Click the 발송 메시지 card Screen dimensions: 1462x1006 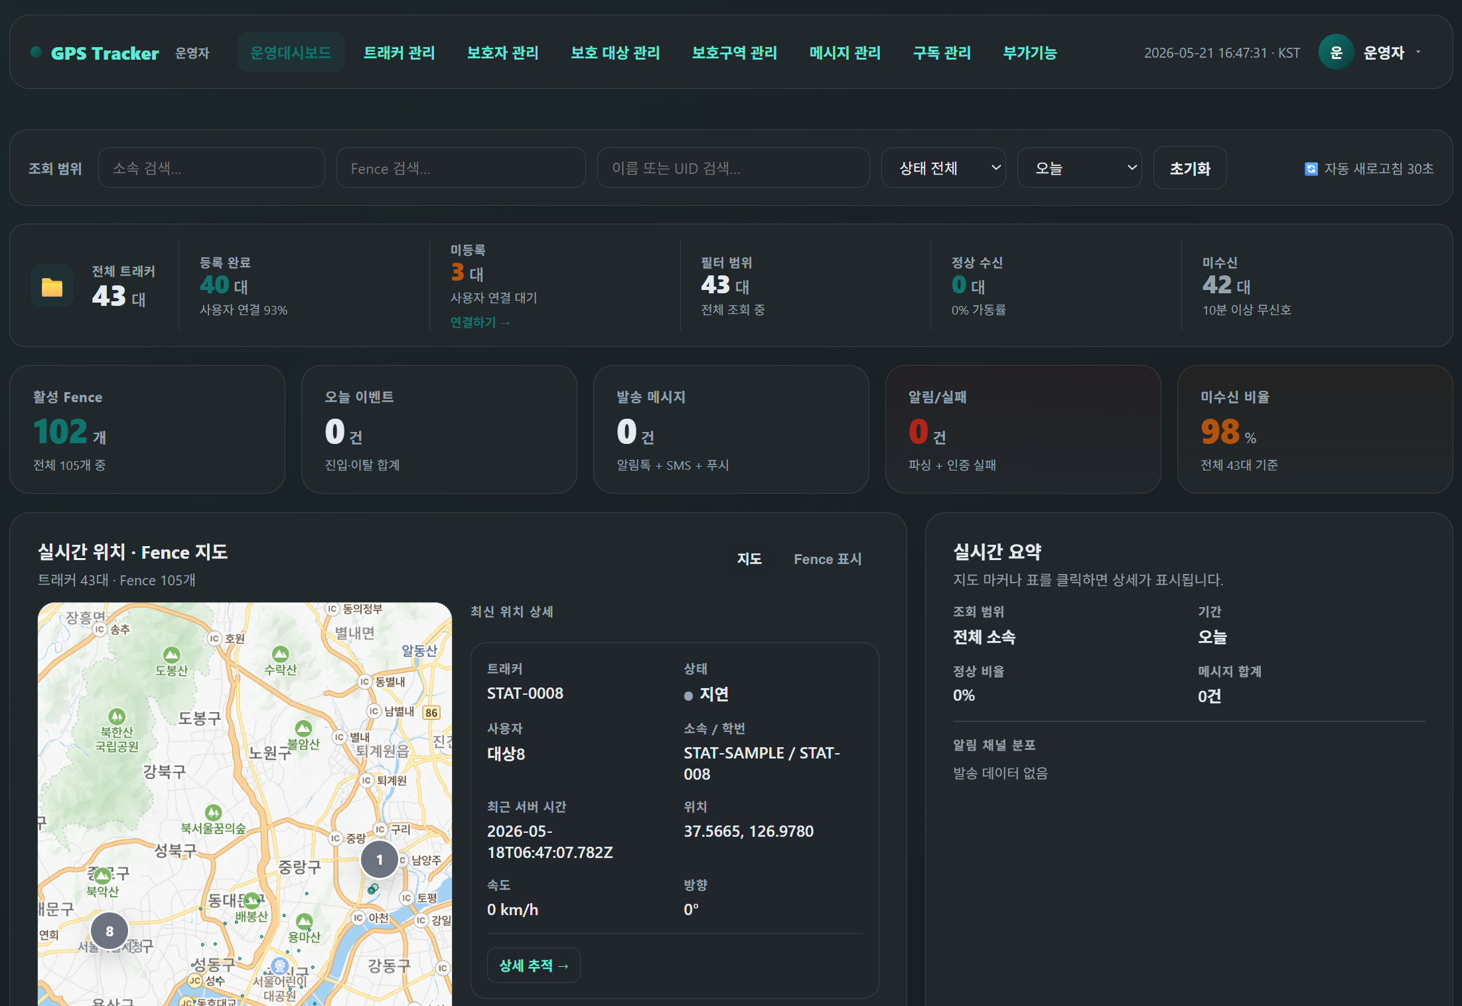coord(731,429)
